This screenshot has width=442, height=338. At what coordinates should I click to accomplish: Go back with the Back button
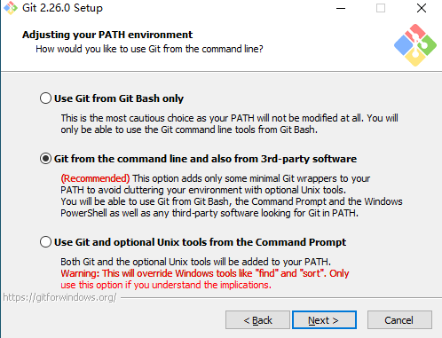[257, 320]
